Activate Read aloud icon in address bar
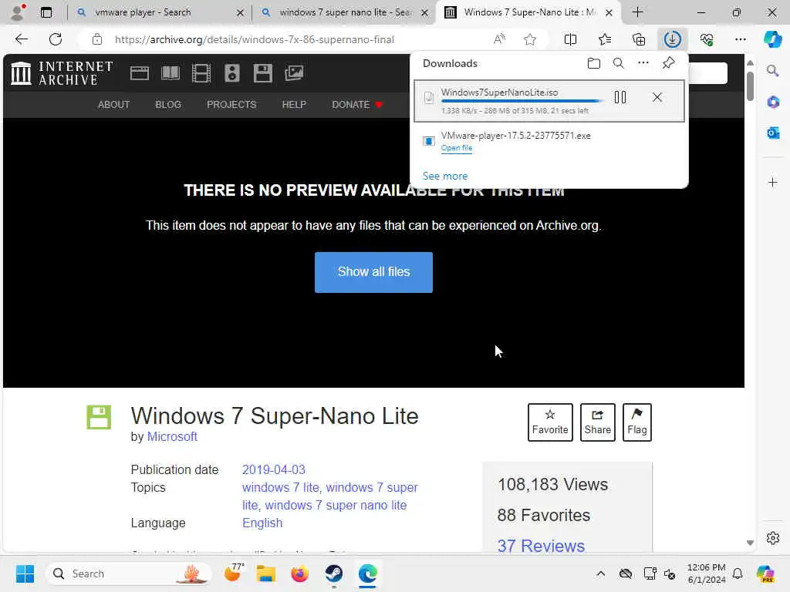790x592 pixels. tap(499, 39)
